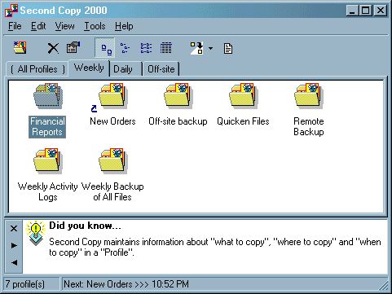The height and width of the screenshot is (294, 392).
Task: Click 'Next: New Orders >>> 10:52 PM' status text
Action: pos(126,284)
